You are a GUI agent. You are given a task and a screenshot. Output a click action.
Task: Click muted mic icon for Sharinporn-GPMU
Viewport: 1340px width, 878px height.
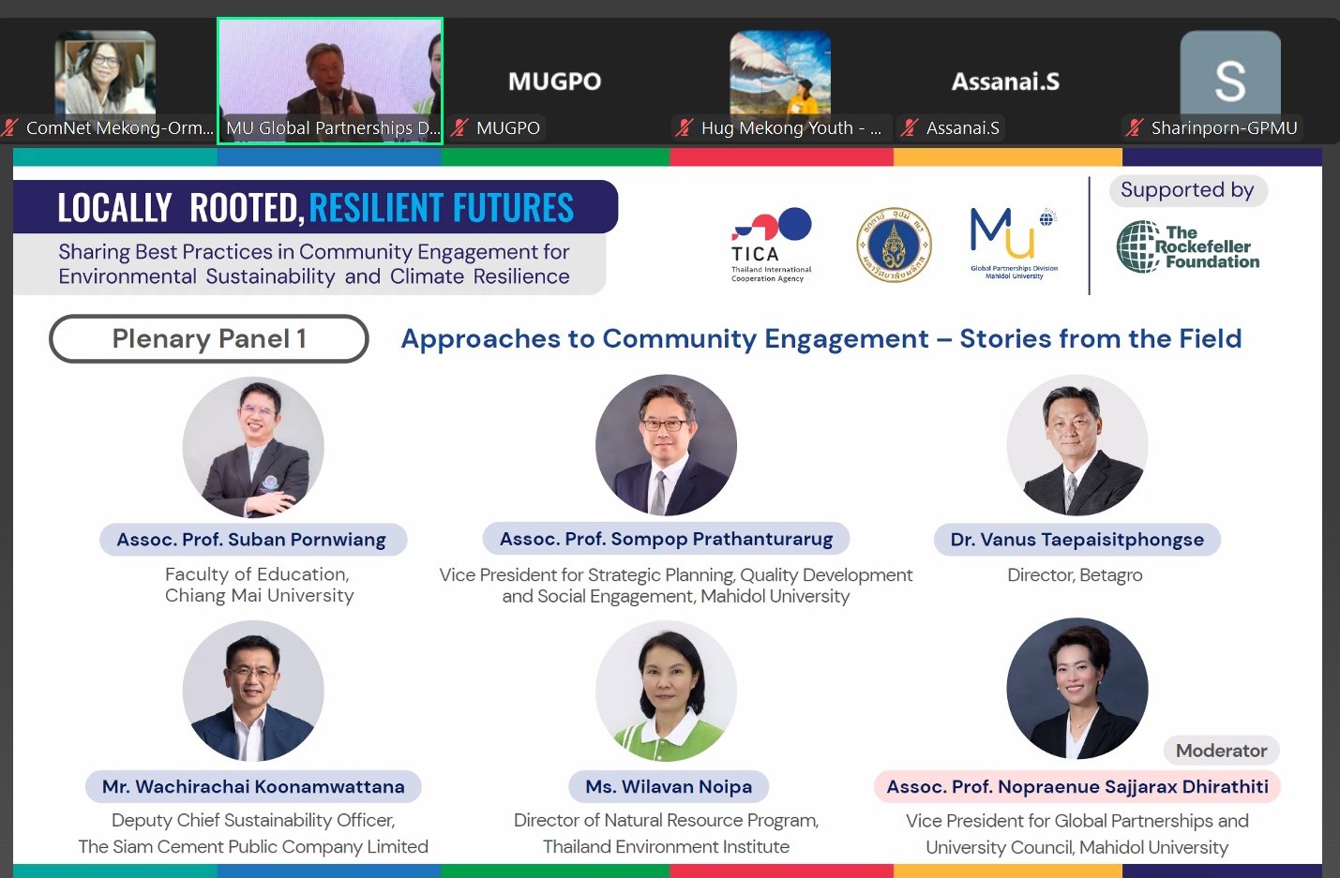coord(1135,127)
